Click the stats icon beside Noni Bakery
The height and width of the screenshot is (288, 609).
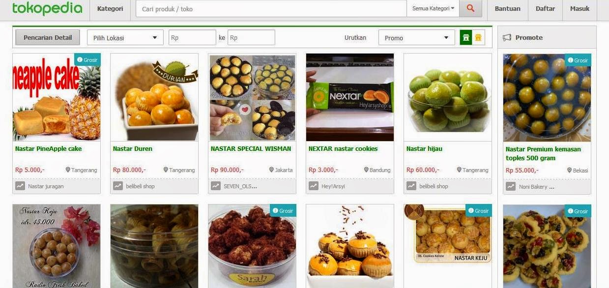511,187
